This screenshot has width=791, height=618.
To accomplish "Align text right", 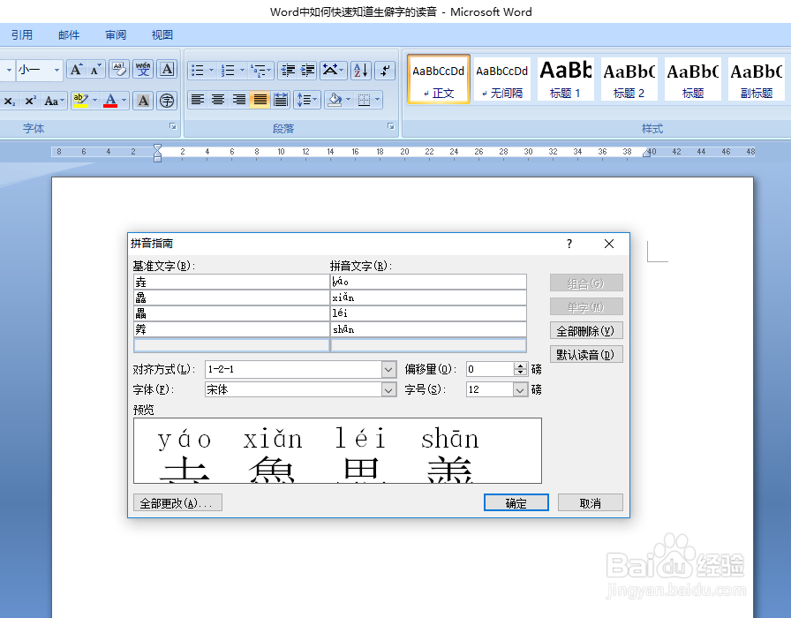I will [x=239, y=100].
